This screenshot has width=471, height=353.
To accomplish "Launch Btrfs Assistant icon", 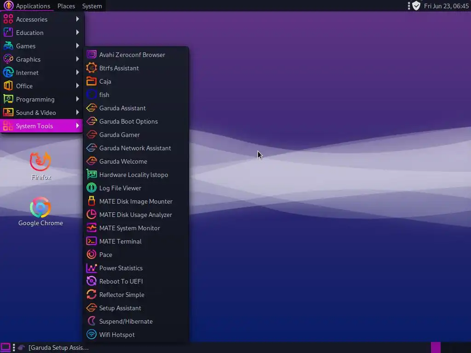I will 92,68.
